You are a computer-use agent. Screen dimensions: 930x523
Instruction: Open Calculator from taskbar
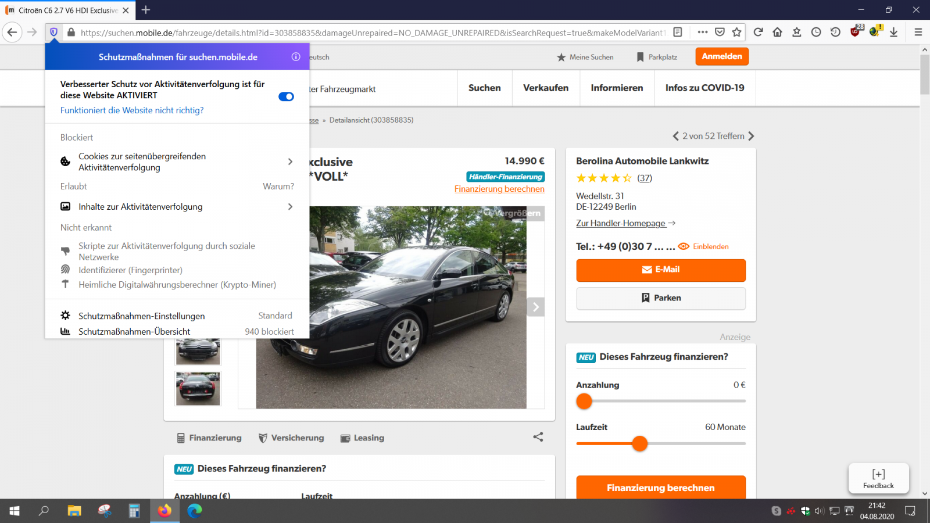click(134, 511)
